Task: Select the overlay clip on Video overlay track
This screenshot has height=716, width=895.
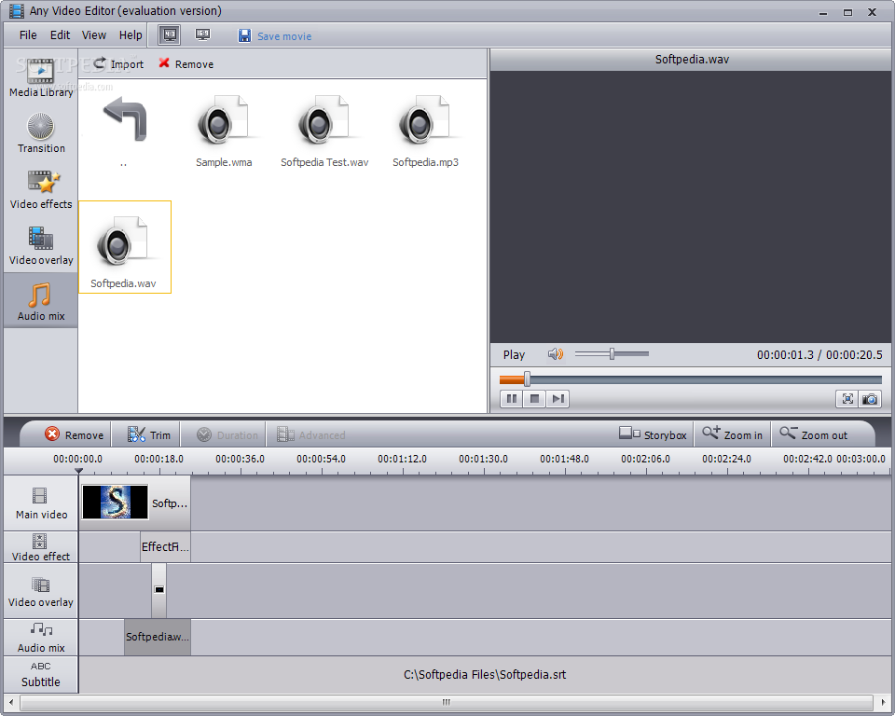Action: [159, 590]
